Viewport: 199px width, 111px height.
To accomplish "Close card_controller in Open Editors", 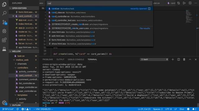I will [x=13, y=16].
